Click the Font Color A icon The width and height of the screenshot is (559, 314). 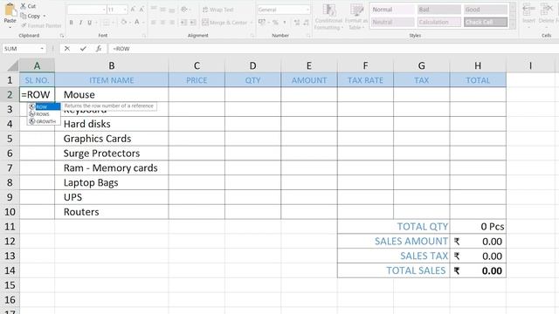click(137, 23)
